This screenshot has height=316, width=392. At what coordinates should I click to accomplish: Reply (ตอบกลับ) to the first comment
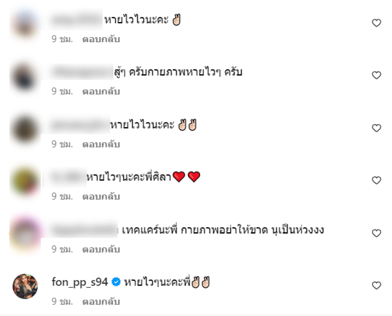point(101,39)
